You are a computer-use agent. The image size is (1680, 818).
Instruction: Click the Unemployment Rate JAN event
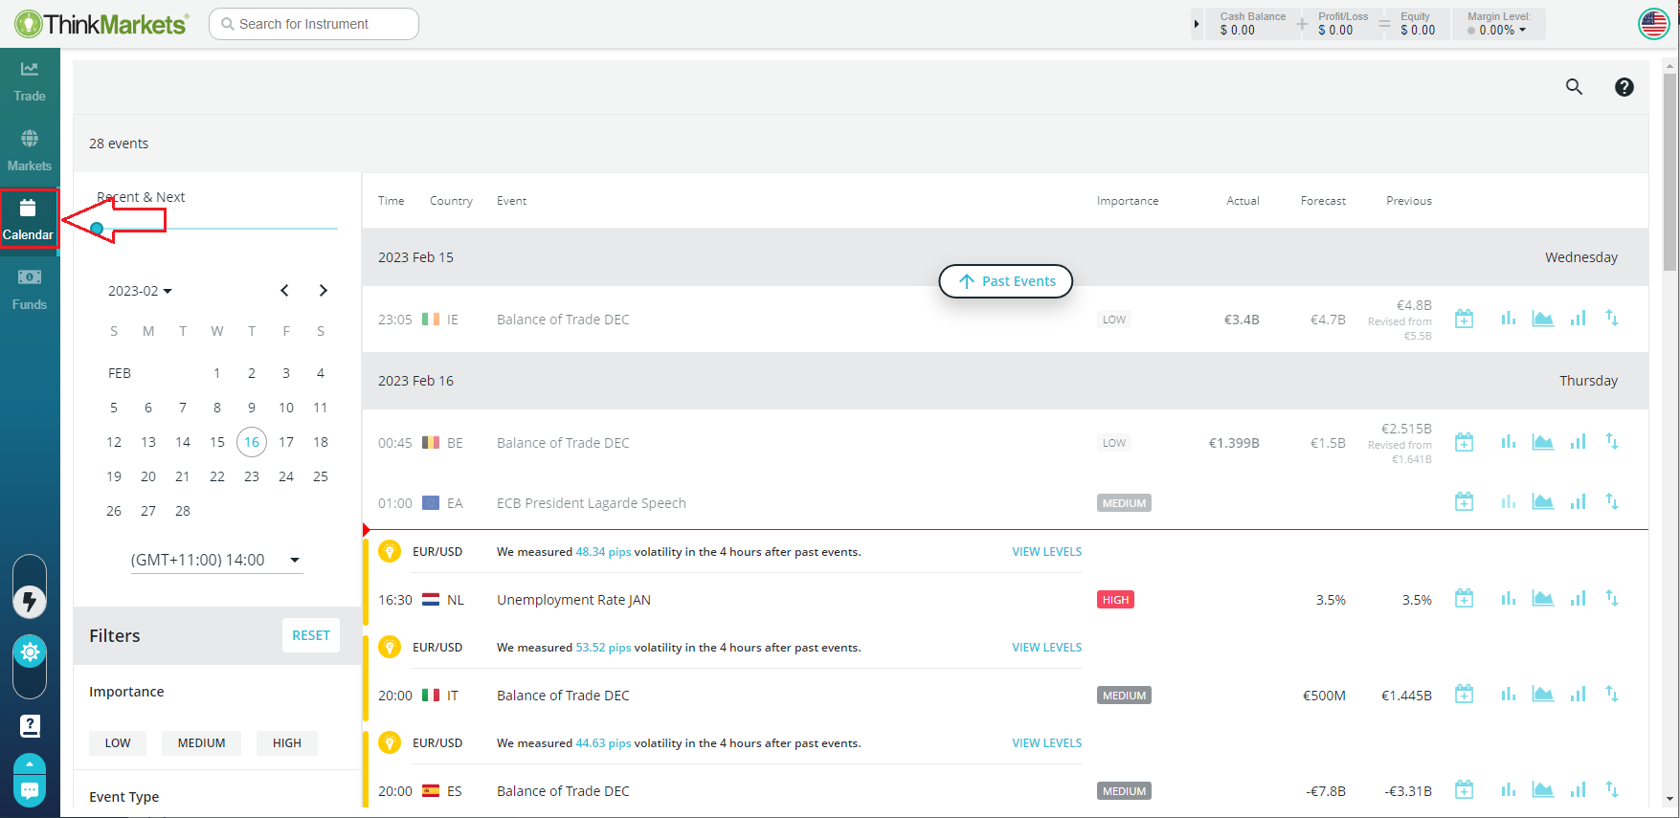(x=573, y=600)
